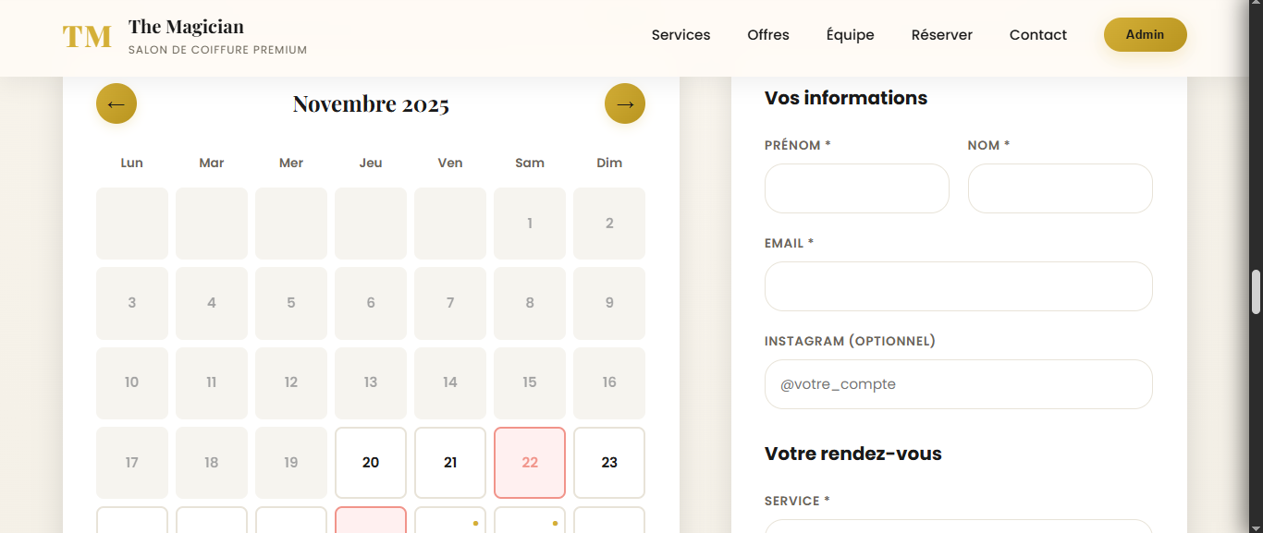Focus the EMAIL field

click(958, 286)
